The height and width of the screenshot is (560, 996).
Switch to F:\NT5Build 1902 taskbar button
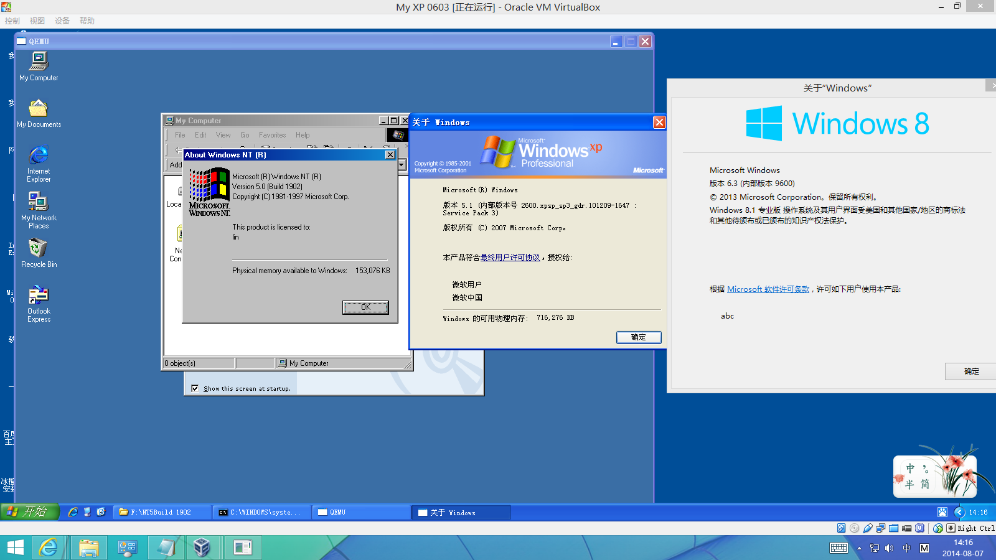click(162, 512)
